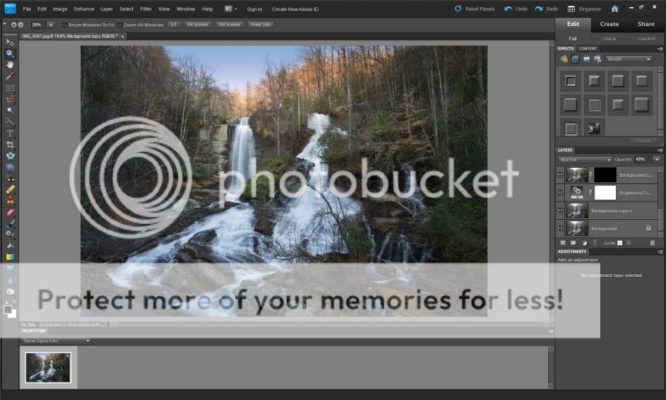Select the Move tool
This screenshot has height=400, width=666.
click(10, 42)
